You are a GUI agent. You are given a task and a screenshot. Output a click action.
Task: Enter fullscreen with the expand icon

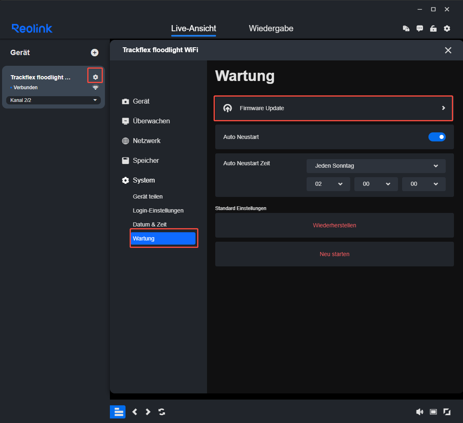[447, 412]
